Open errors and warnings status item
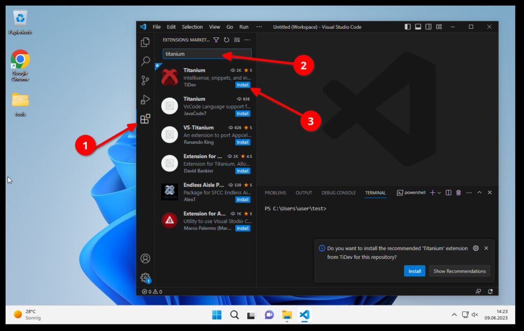The width and height of the screenshot is (524, 331). [152, 292]
